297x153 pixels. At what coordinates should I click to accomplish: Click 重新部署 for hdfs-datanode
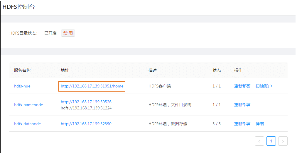pos(242,124)
